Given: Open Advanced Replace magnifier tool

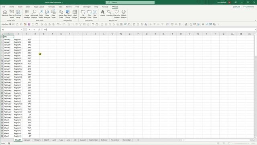Looking at the screenshot, I should [x=34, y=14].
